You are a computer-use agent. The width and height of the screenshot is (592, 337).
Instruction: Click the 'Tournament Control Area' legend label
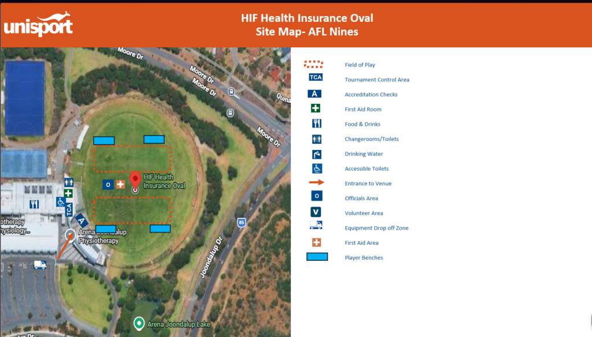(x=377, y=80)
